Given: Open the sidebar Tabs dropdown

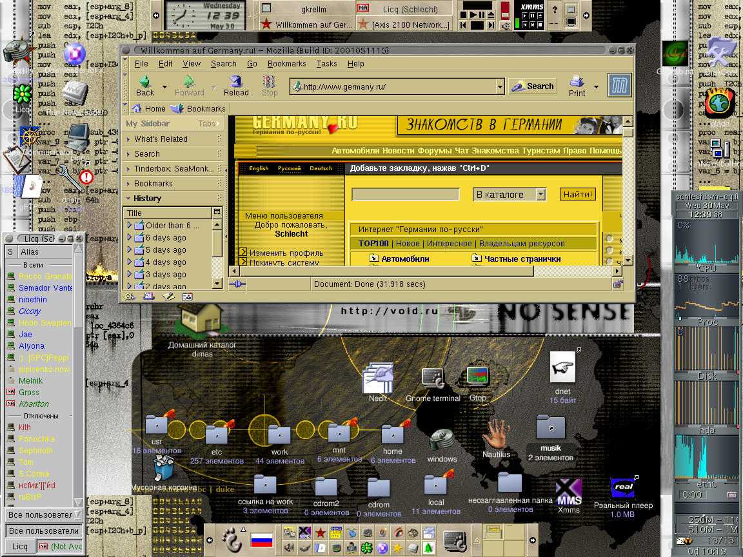Looking at the screenshot, I should [209, 124].
